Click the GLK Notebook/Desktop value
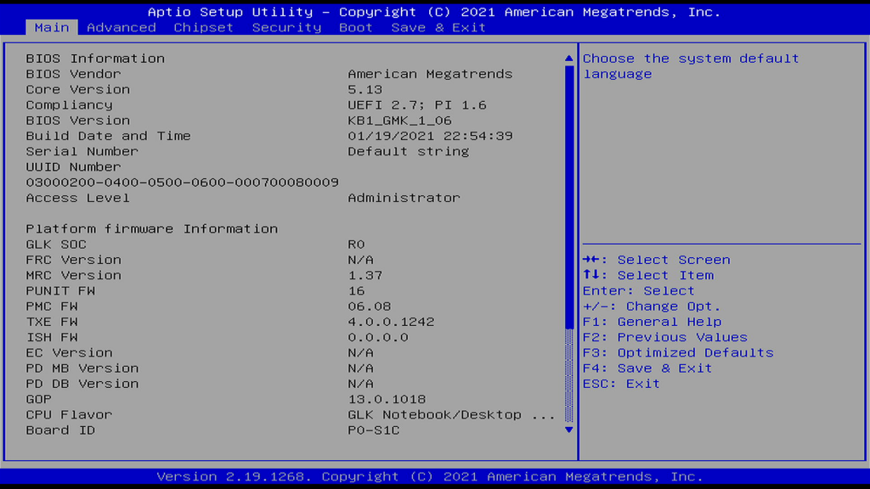The image size is (870, 489). tap(451, 415)
